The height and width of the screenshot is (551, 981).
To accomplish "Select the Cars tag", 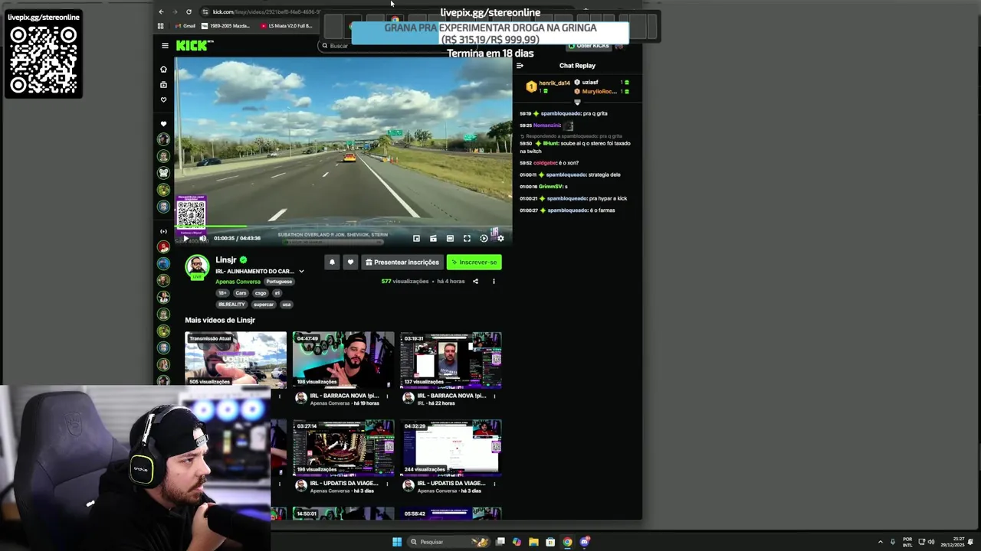I will [x=241, y=293].
